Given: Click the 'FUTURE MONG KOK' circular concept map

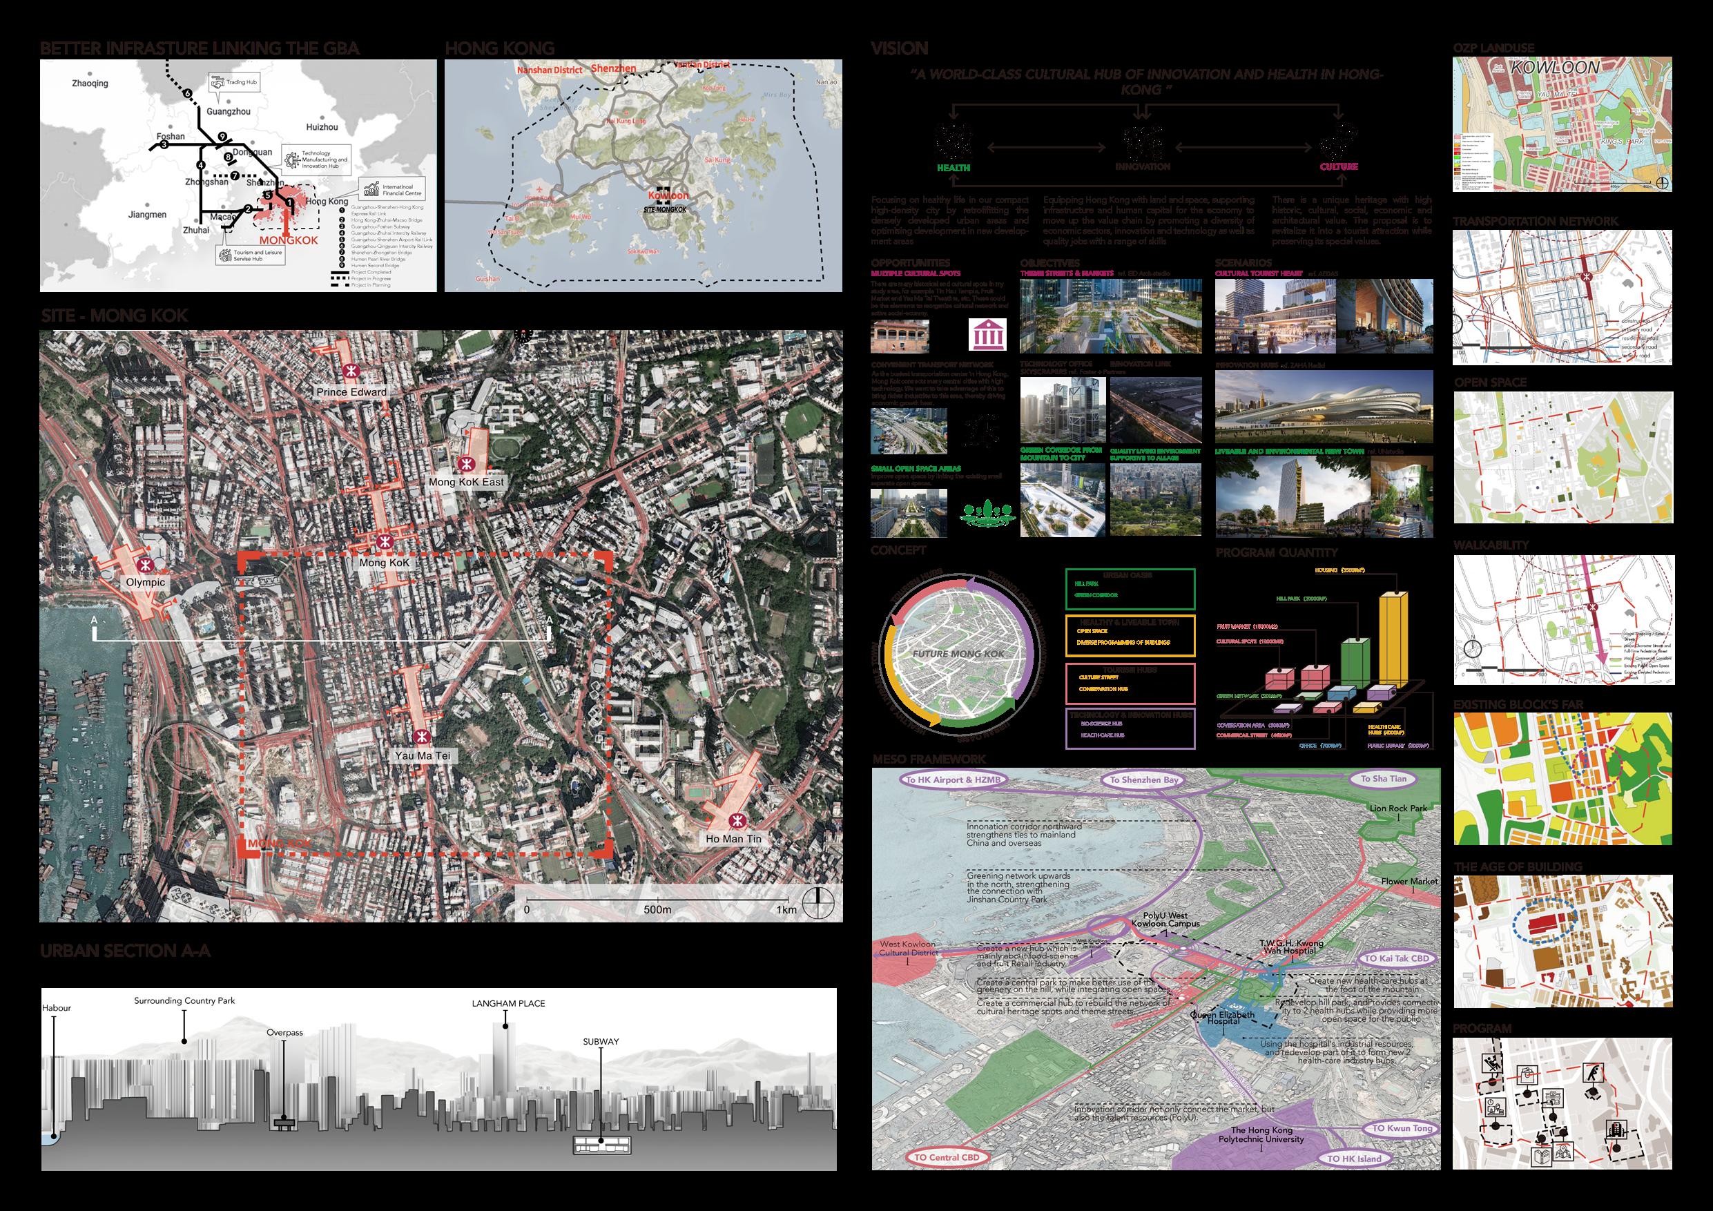Looking at the screenshot, I should (x=960, y=655).
